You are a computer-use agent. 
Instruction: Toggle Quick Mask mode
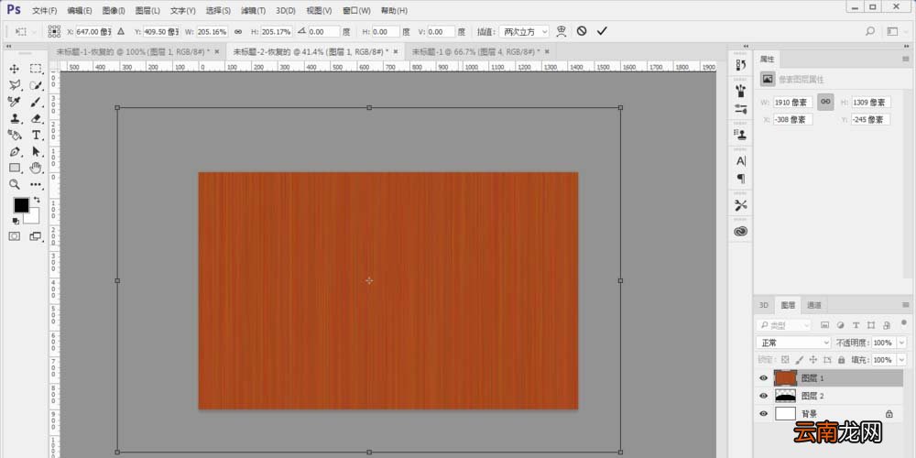14,236
